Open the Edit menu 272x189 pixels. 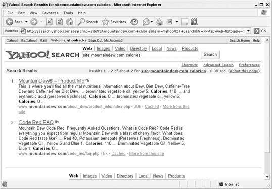click(x=21, y=13)
